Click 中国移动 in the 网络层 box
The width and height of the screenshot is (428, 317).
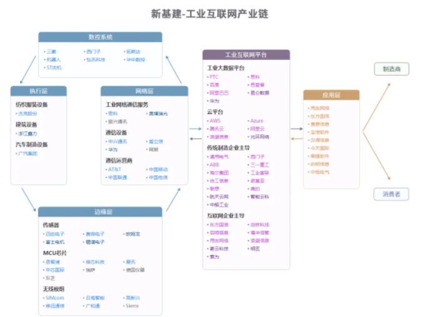point(157,169)
